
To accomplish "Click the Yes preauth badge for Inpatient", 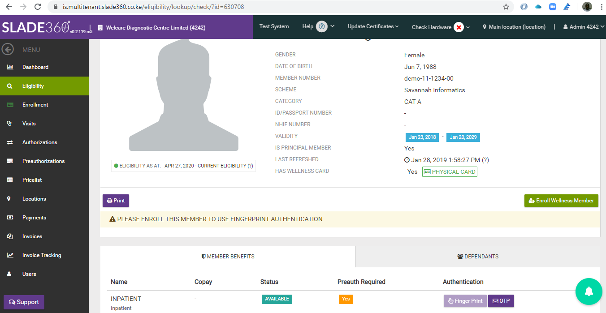I will pyautogui.click(x=346, y=299).
